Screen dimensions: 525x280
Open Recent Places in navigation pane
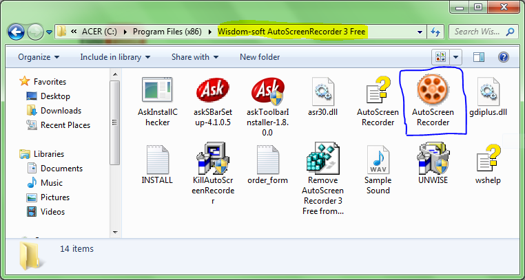click(65, 125)
